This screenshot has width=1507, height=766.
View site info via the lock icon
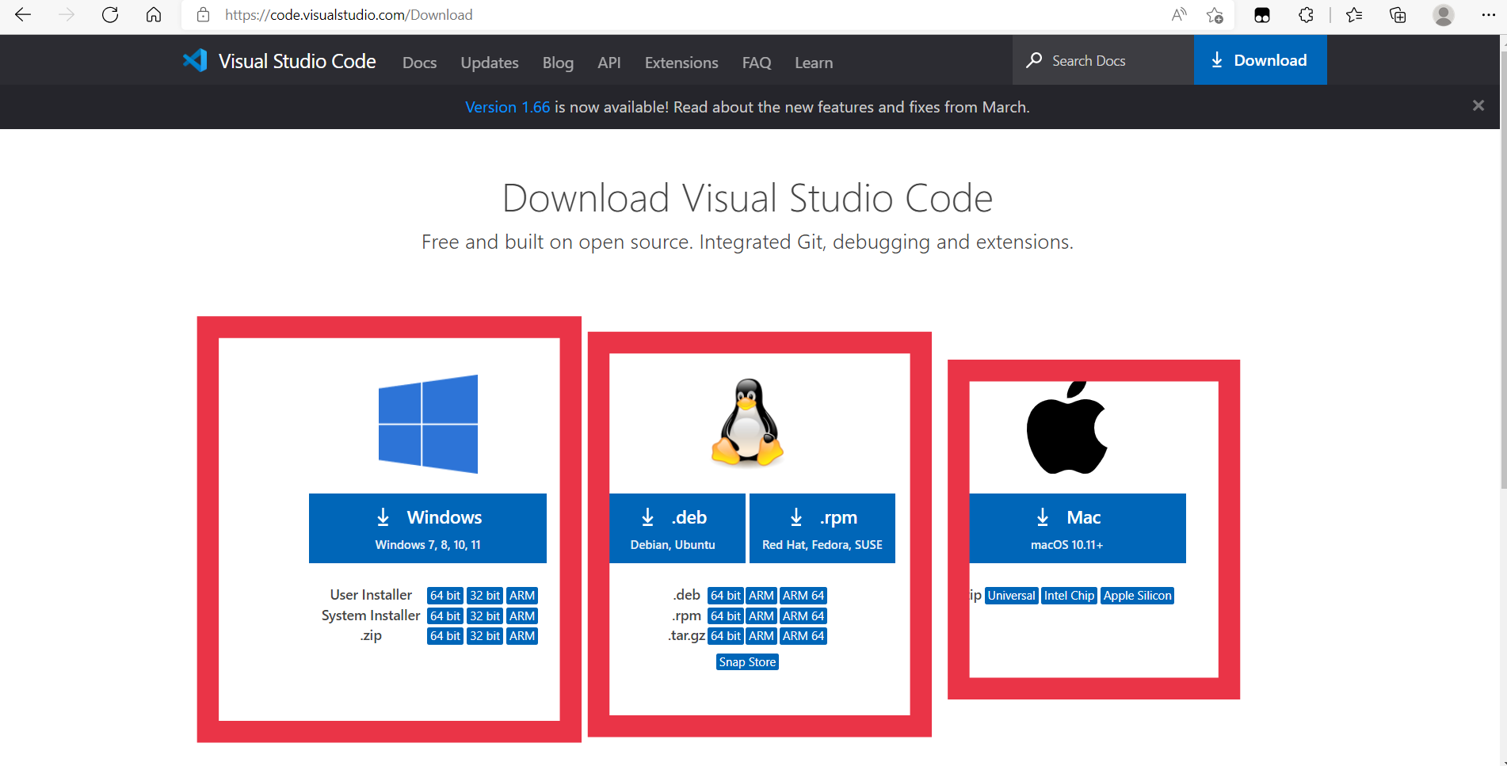[204, 14]
